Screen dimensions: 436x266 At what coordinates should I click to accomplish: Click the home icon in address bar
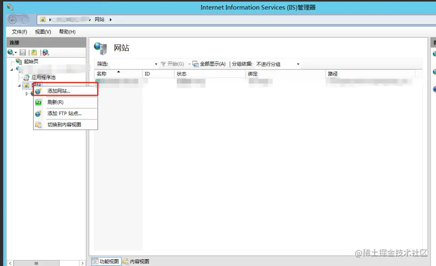tap(43, 20)
